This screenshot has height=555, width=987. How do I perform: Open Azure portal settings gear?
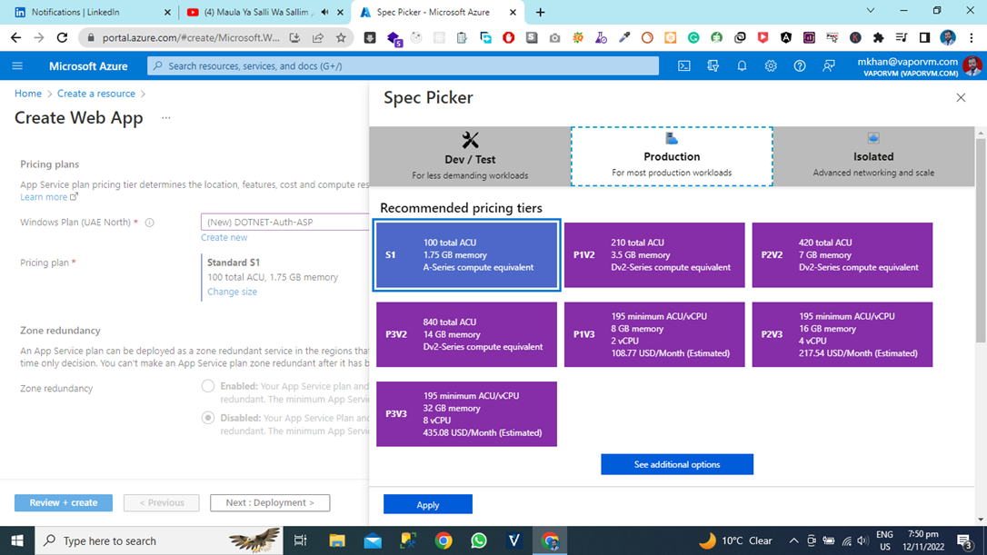coord(771,65)
